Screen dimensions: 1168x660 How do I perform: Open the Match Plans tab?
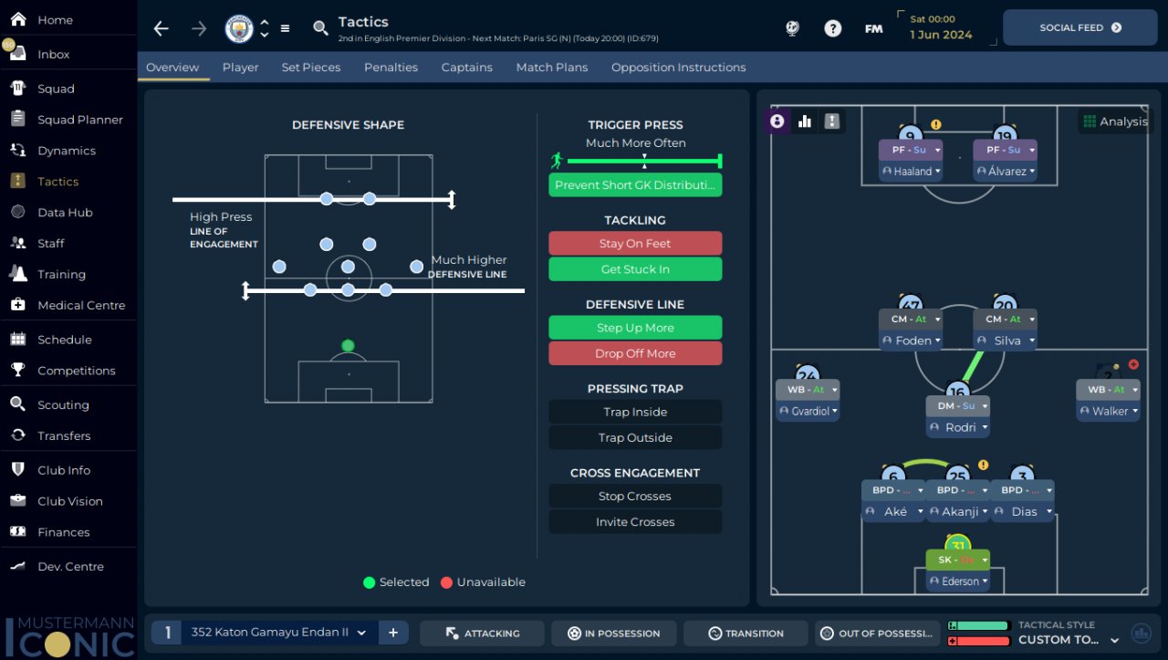click(552, 67)
